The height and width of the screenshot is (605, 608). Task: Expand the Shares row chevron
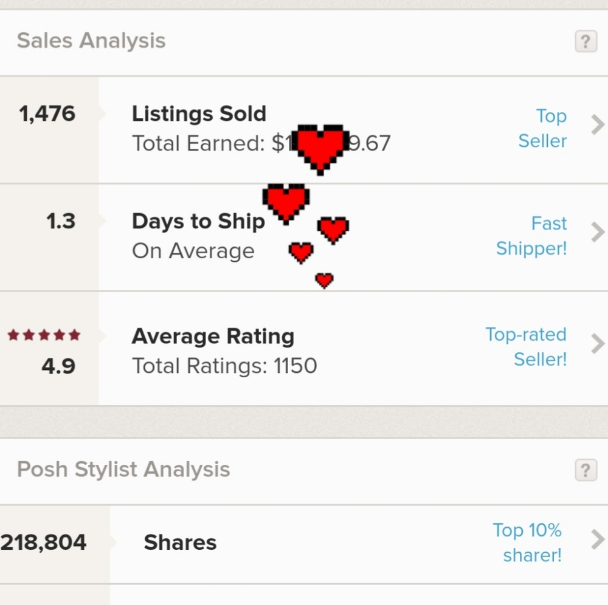pos(598,539)
